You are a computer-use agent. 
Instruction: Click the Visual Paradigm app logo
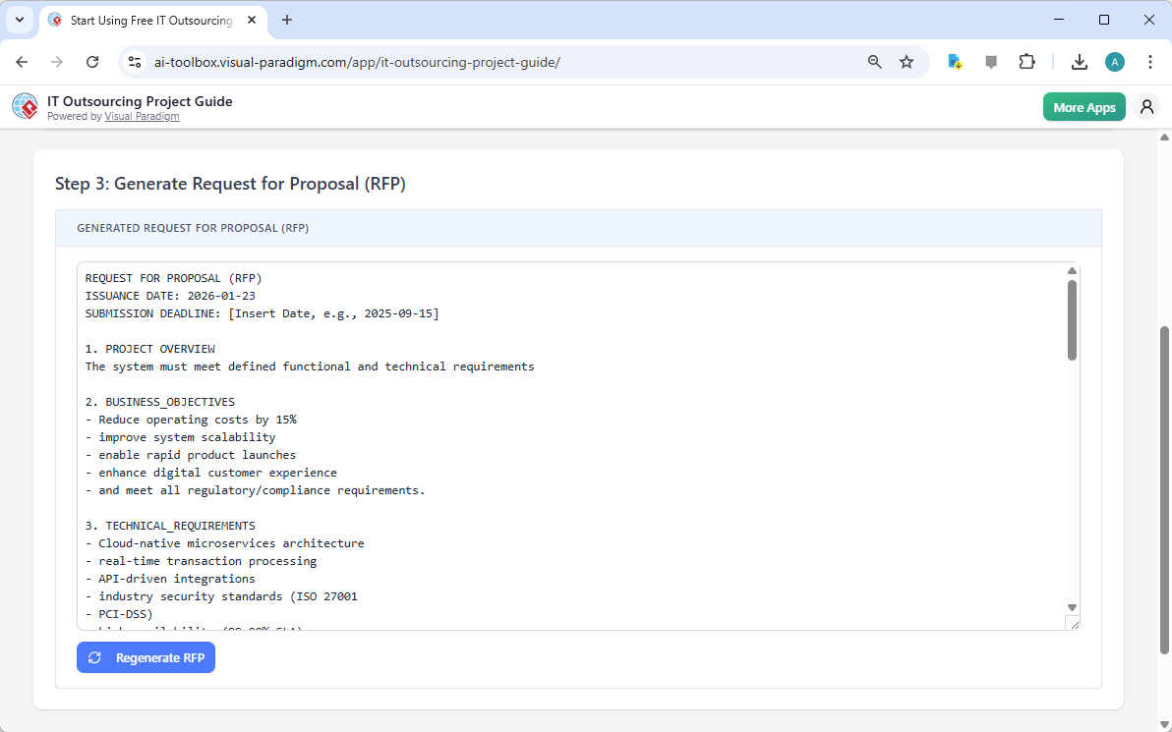tap(24, 106)
